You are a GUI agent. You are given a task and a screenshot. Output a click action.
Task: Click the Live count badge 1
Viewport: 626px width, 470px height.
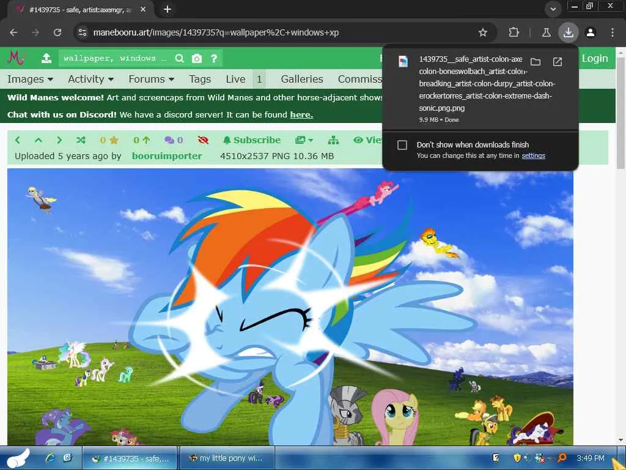[x=259, y=79]
